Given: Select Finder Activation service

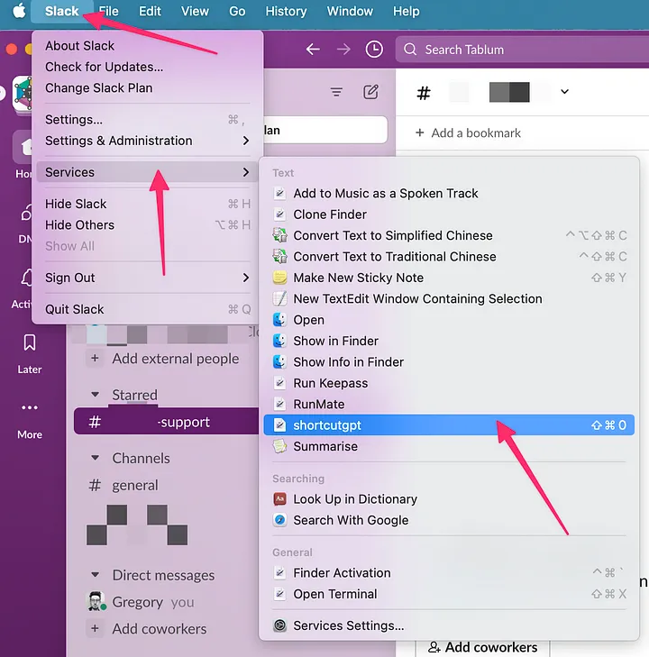Looking at the screenshot, I should [x=449, y=573].
